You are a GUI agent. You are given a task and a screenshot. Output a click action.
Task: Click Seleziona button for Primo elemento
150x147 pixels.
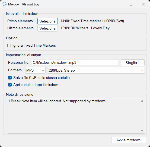pyautogui.click(x=47, y=21)
